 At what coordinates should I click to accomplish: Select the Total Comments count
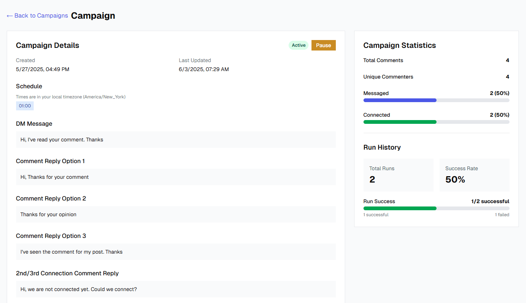coord(507,60)
